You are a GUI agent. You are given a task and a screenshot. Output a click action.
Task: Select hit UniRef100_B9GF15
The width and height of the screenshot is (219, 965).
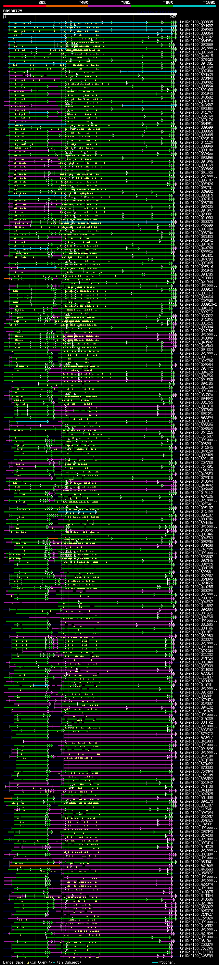196,139
